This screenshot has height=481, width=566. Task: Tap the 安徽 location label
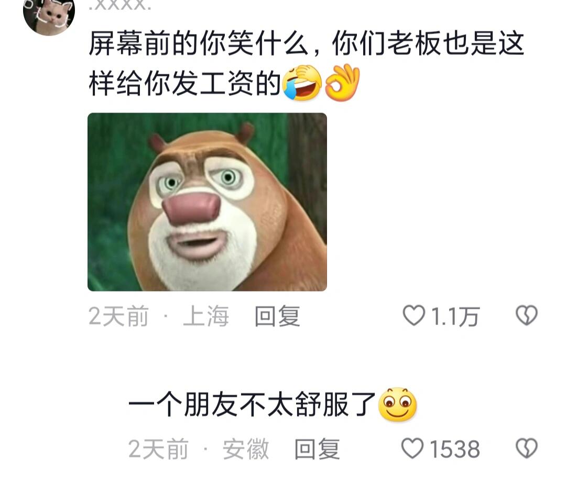click(x=246, y=449)
